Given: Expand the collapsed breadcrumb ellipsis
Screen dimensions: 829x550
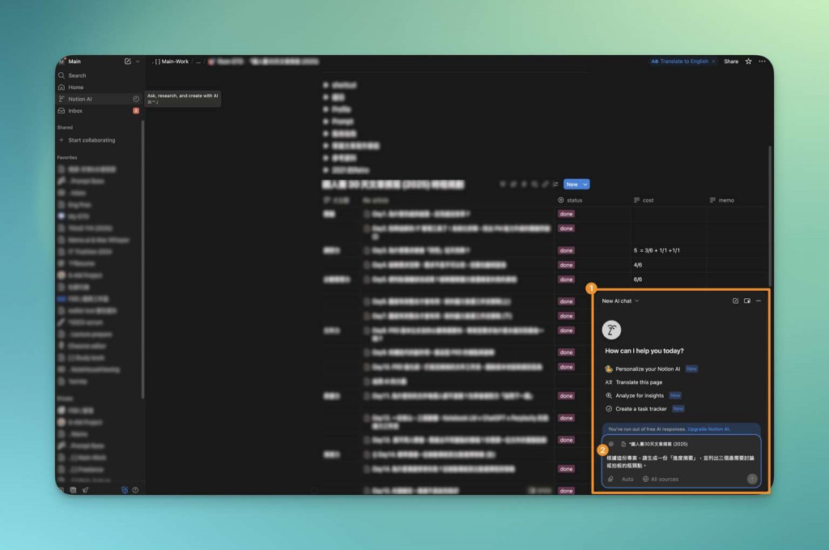Looking at the screenshot, I should click(x=198, y=62).
